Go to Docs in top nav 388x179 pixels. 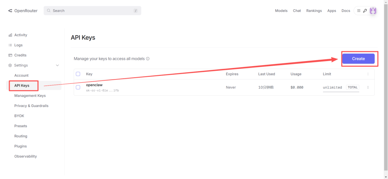(x=346, y=11)
